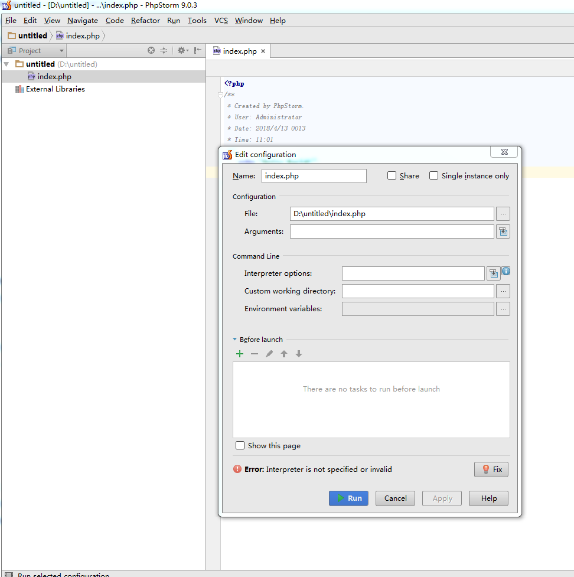
Task: Open the Code menu
Action: 115,21
